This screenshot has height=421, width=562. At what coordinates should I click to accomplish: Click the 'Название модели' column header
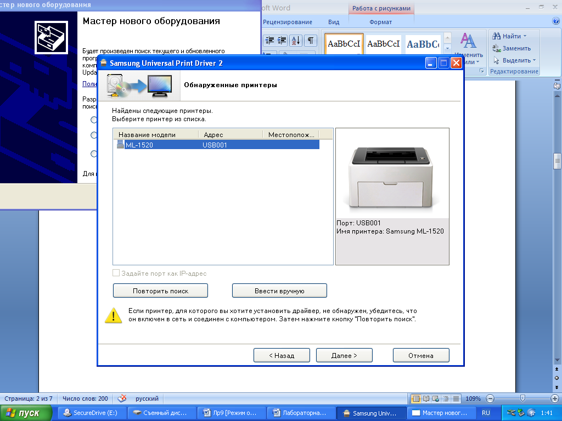point(155,135)
